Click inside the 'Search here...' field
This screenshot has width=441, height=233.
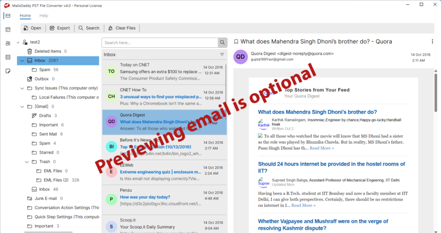pyautogui.click(x=160, y=43)
